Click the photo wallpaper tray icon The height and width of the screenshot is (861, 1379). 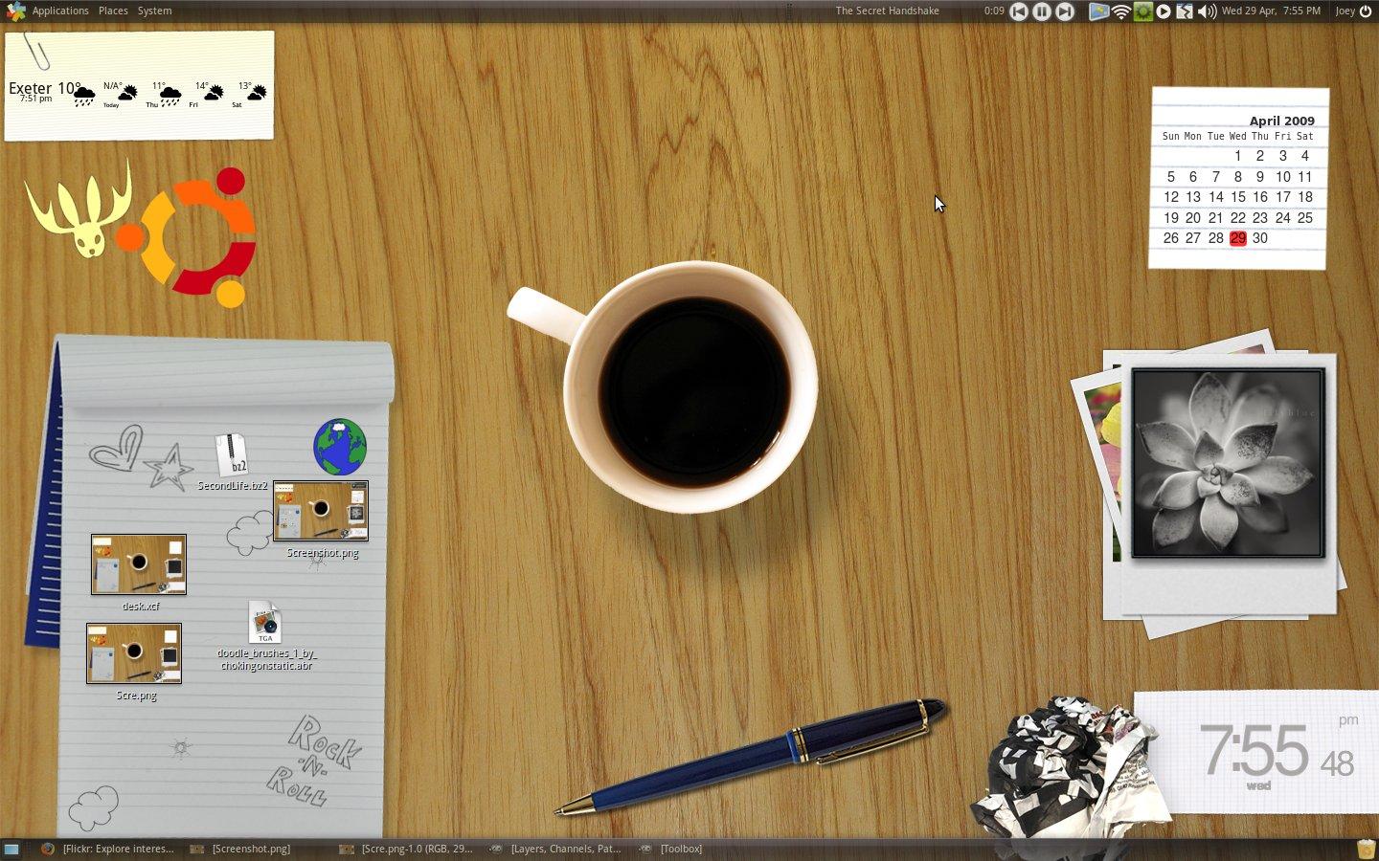pyautogui.click(x=1098, y=11)
